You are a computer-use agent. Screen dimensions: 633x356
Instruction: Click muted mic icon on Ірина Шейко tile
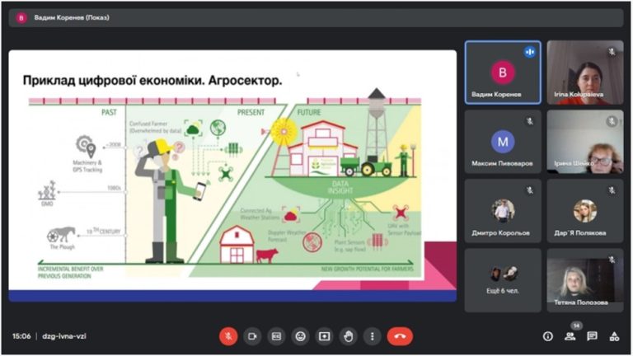[612, 120]
